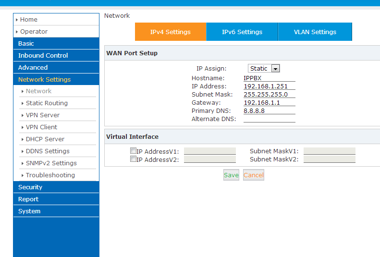Open the Troubleshooting page
This screenshot has height=257, width=380.
point(50,175)
